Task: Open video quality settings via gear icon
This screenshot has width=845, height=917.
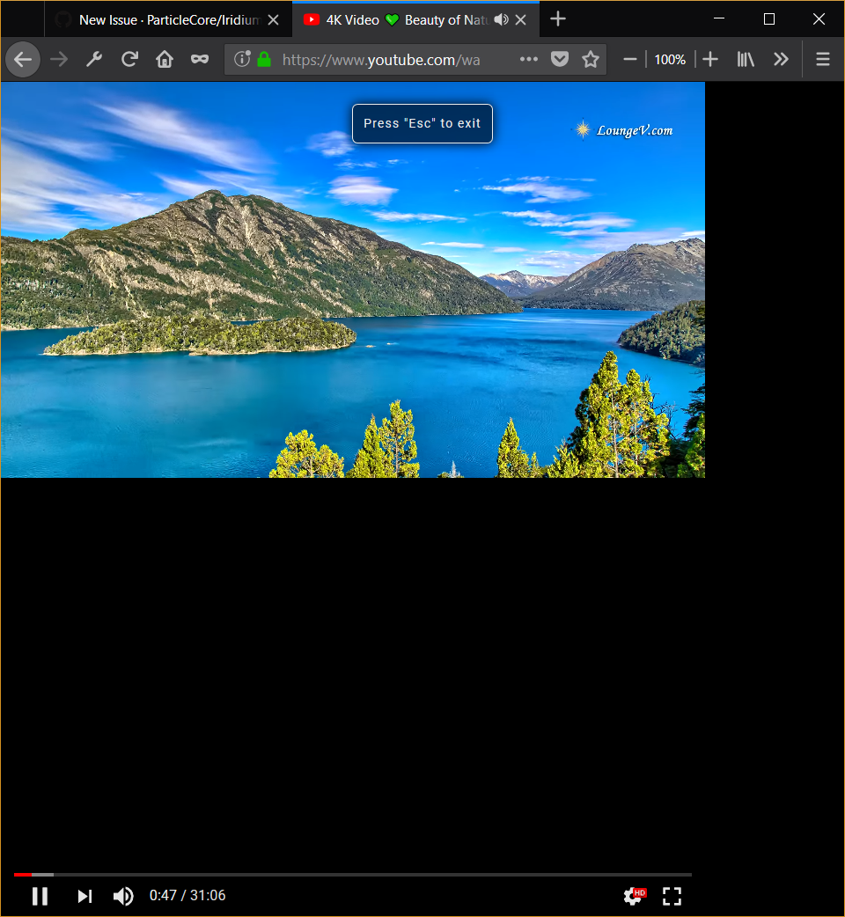Action: [x=633, y=896]
